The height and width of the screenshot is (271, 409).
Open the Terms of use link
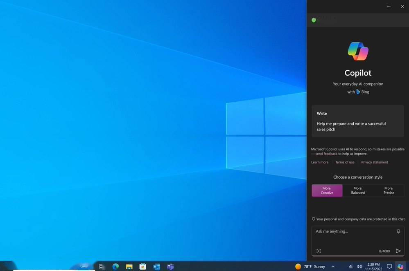[345, 162]
